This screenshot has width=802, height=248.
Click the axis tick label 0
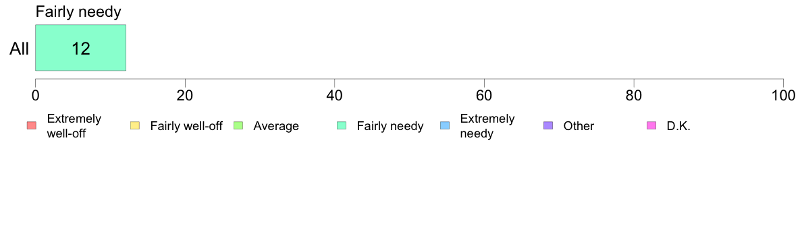(x=35, y=96)
